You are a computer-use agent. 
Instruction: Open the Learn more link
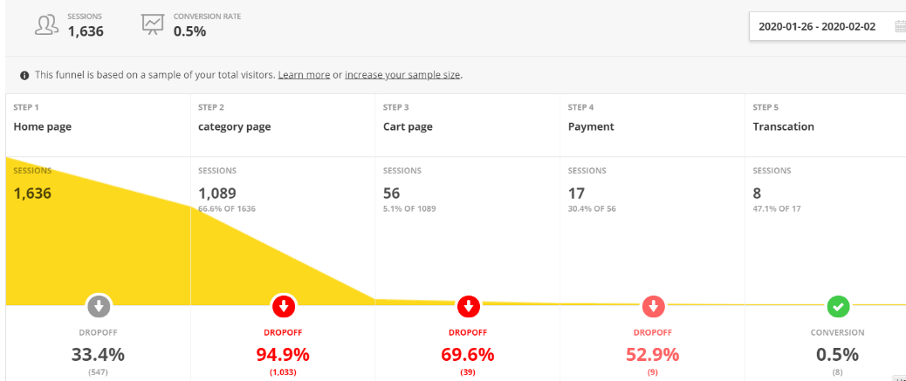pos(304,75)
